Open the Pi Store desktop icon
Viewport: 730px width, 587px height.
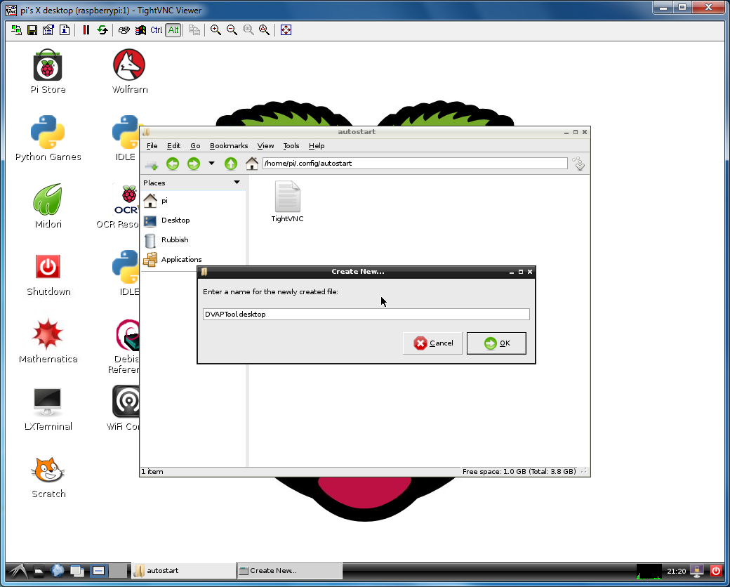point(48,72)
